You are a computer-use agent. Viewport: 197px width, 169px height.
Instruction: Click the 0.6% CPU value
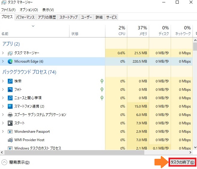[121, 53]
